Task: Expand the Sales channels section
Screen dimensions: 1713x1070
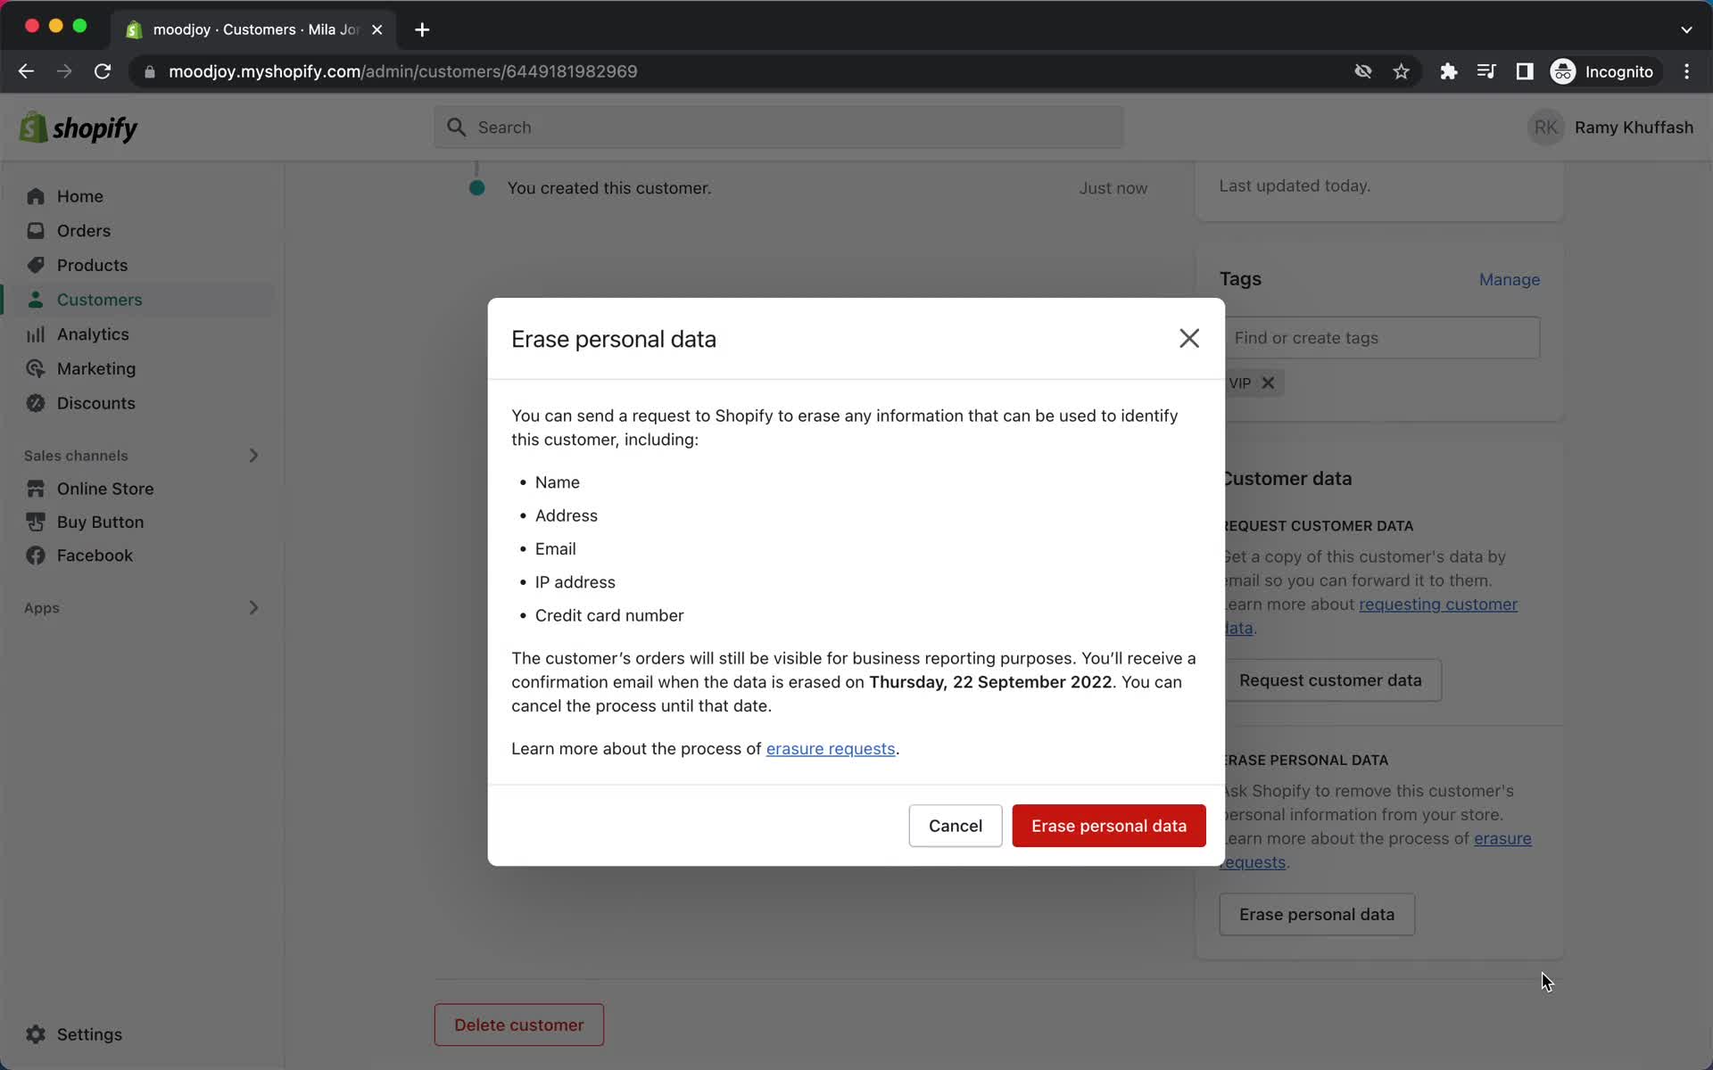Action: pyautogui.click(x=252, y=455)
